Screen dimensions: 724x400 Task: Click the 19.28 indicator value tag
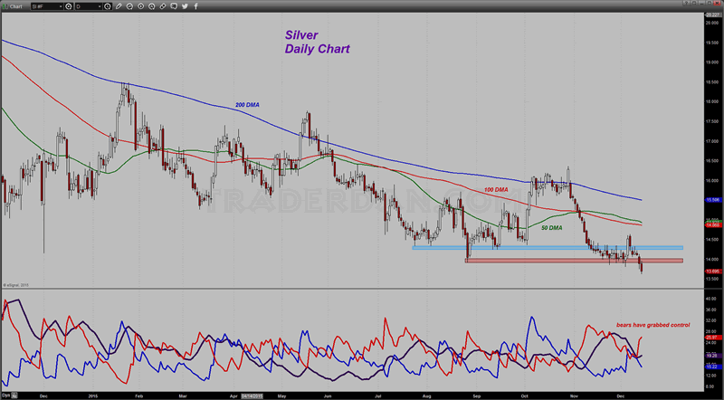(711, 356)
